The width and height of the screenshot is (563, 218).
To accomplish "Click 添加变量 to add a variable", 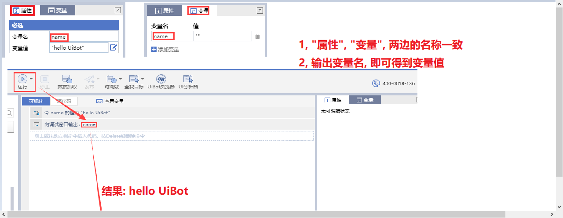I will (x=165, y=49).
